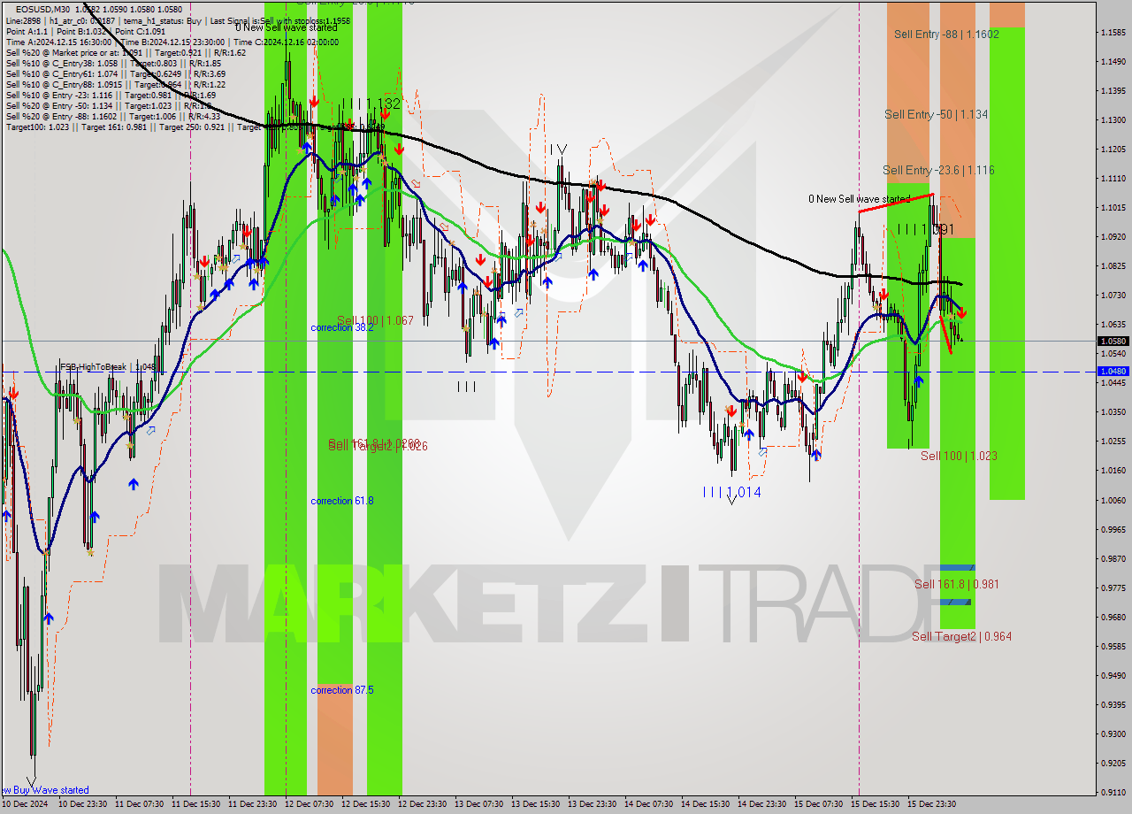
Task: Click the 1.1585 price axis label
Action: pos(1113,32)
